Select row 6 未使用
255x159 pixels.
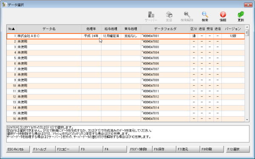click(x=125, y=64)
